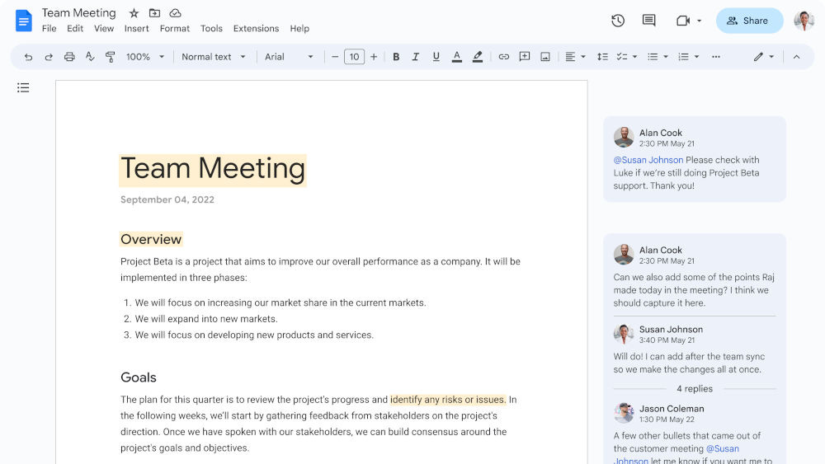The height and width of the screenshot is (464, 825).
Task: Click the Share button
Action: click(x=748, y=21)
